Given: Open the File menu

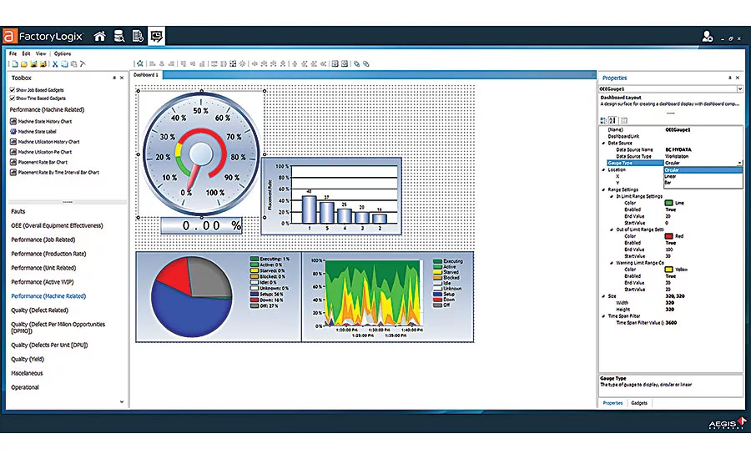Looking at the screenshot, I should [x=13, y=53].
